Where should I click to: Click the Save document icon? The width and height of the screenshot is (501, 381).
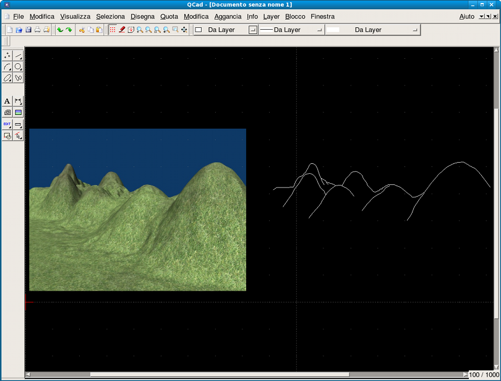[28, 30]
